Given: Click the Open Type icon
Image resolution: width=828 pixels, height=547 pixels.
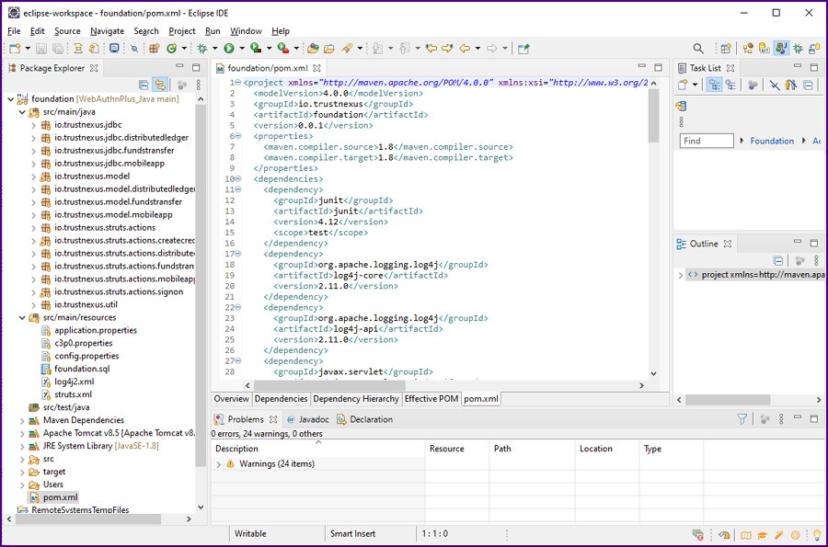Looking at the screenshot, I should (313, 49).
